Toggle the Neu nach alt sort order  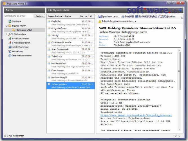[x=86, y=16]
